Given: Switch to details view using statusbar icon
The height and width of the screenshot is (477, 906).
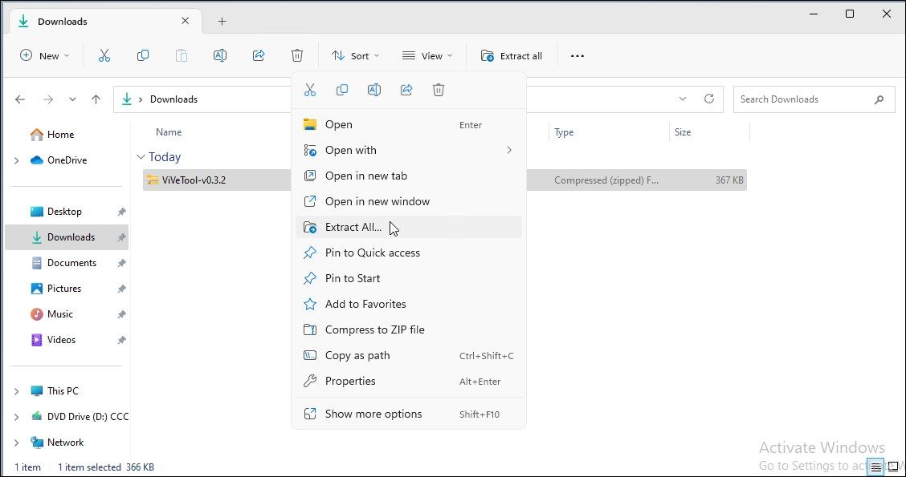Looking at the screenshot, I should 875,466.
